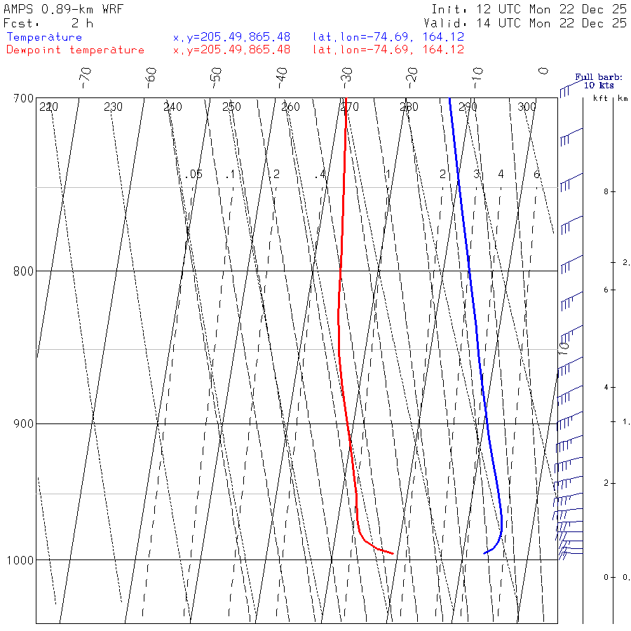
Task: Click the red "Dewpoint temperature" legend label
Action: pos(75,50)
